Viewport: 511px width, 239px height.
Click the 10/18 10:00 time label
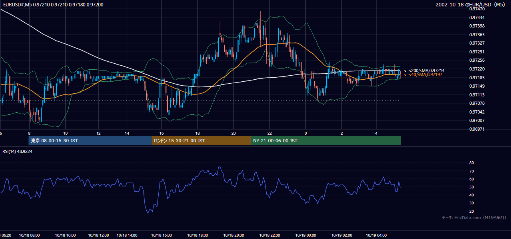(x=66, y=235)
